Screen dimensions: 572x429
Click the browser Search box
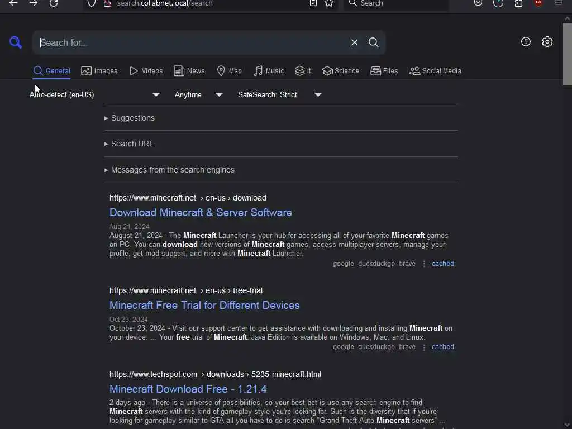[396, 3]
